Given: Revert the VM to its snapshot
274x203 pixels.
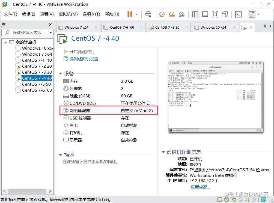Looking at the screenshot, I should pos(171,14).
